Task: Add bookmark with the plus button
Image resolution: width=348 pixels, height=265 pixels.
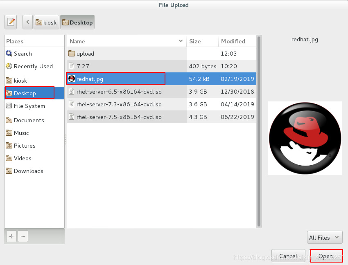Action: point(11,236)
